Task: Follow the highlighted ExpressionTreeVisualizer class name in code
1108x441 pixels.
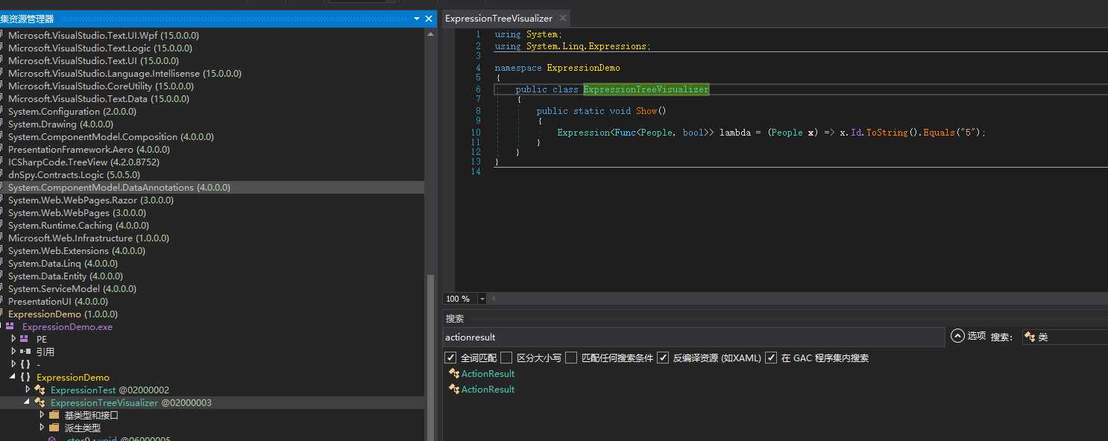Action: click(646, 89)
